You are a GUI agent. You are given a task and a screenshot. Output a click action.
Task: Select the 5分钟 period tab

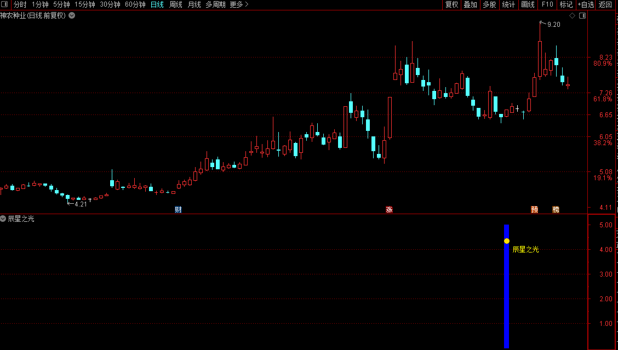pyautogui.click(x=61, y=5)
